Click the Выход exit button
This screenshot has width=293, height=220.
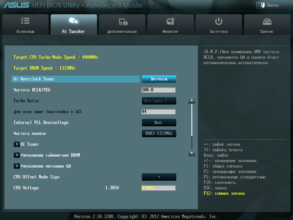273,5
